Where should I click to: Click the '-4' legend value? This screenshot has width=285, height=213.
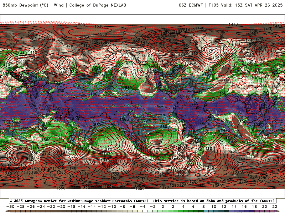click(143, 207)
